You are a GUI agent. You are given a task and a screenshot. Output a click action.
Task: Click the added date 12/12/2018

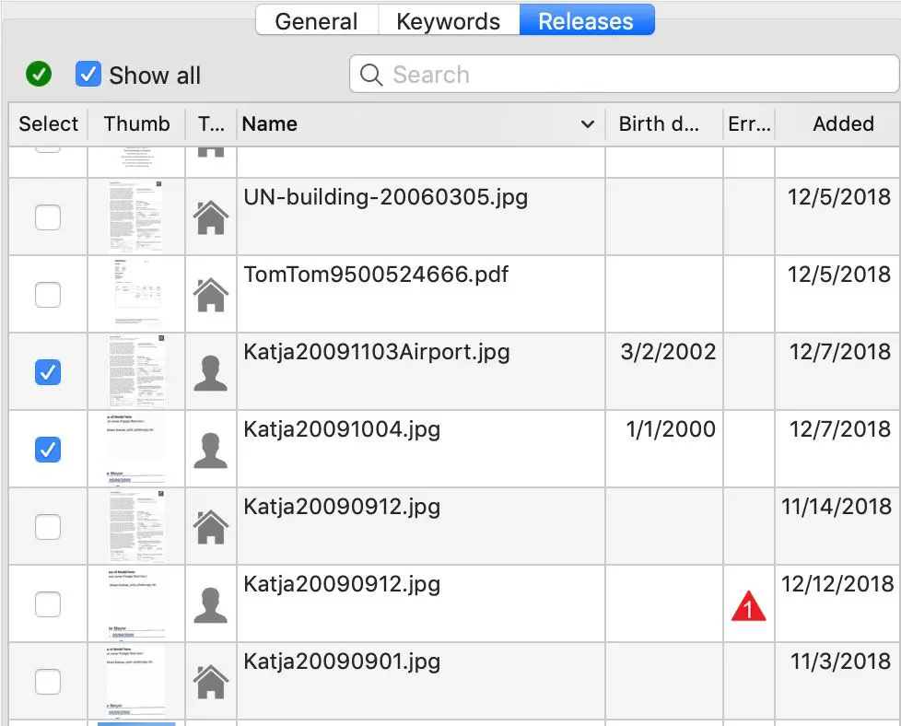[837, 583]
